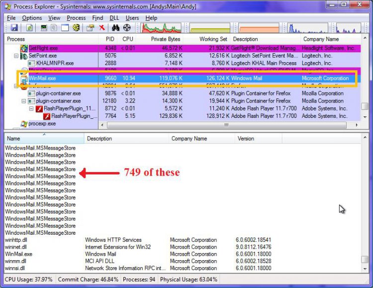Open the DLL menu

[x=114, y=18]
